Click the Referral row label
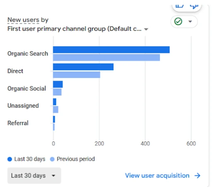 18,123
